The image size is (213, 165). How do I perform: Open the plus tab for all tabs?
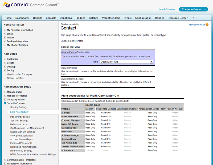[x=193, y=18]
